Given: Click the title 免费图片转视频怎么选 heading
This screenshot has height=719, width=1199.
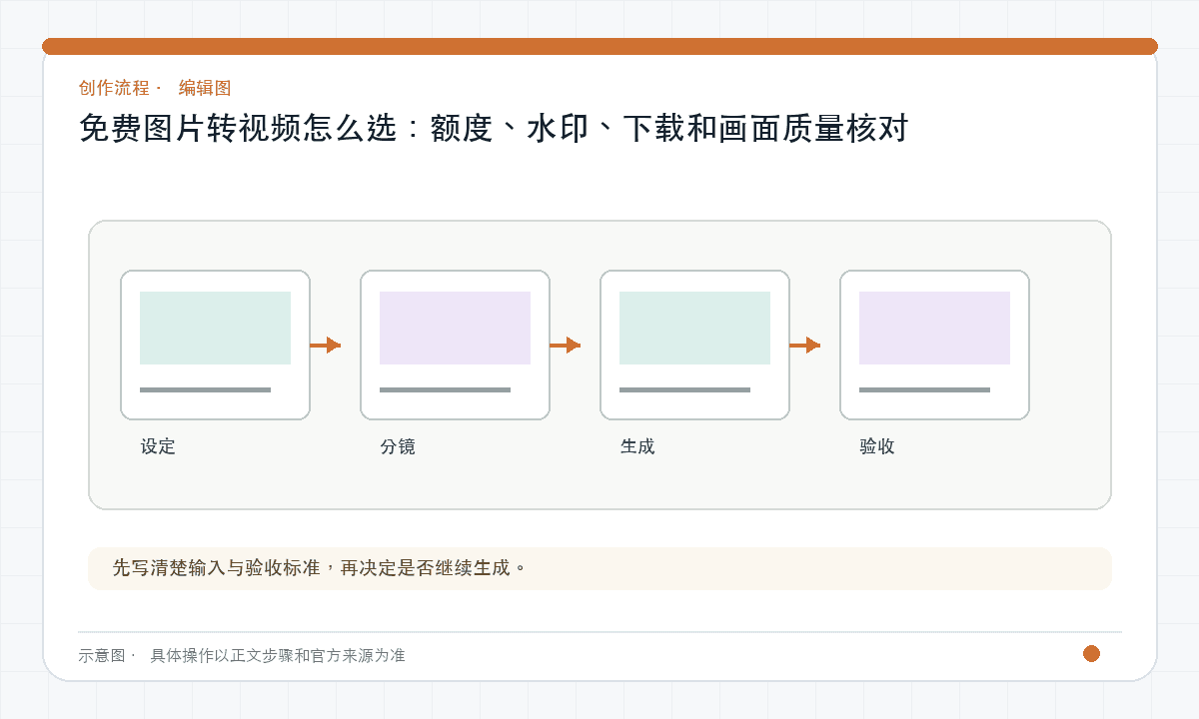Looking at the screenshot, I should [x=494, y=129].
